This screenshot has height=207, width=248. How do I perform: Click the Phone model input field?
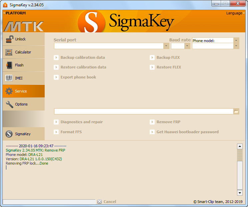(213, 40)
